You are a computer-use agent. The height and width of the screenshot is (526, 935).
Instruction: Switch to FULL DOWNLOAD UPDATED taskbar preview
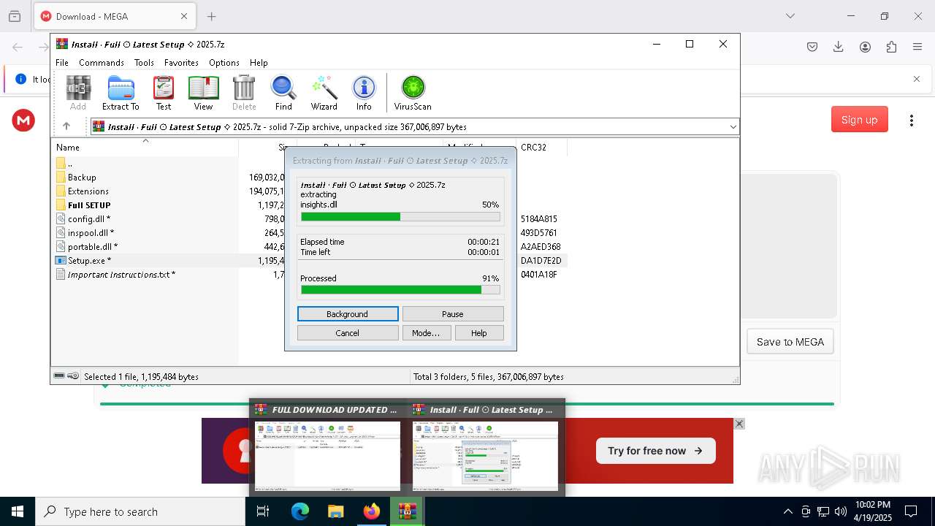click(x=327, y=446)
